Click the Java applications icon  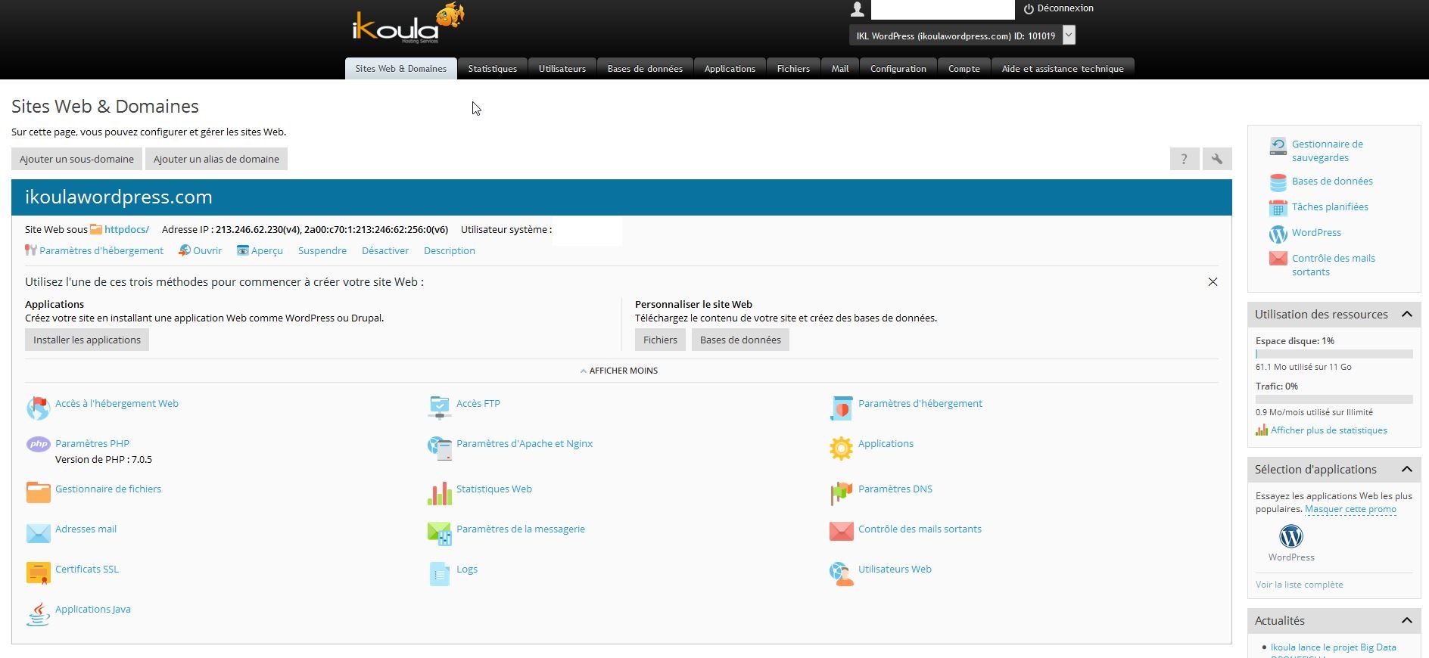pos(38,613)
